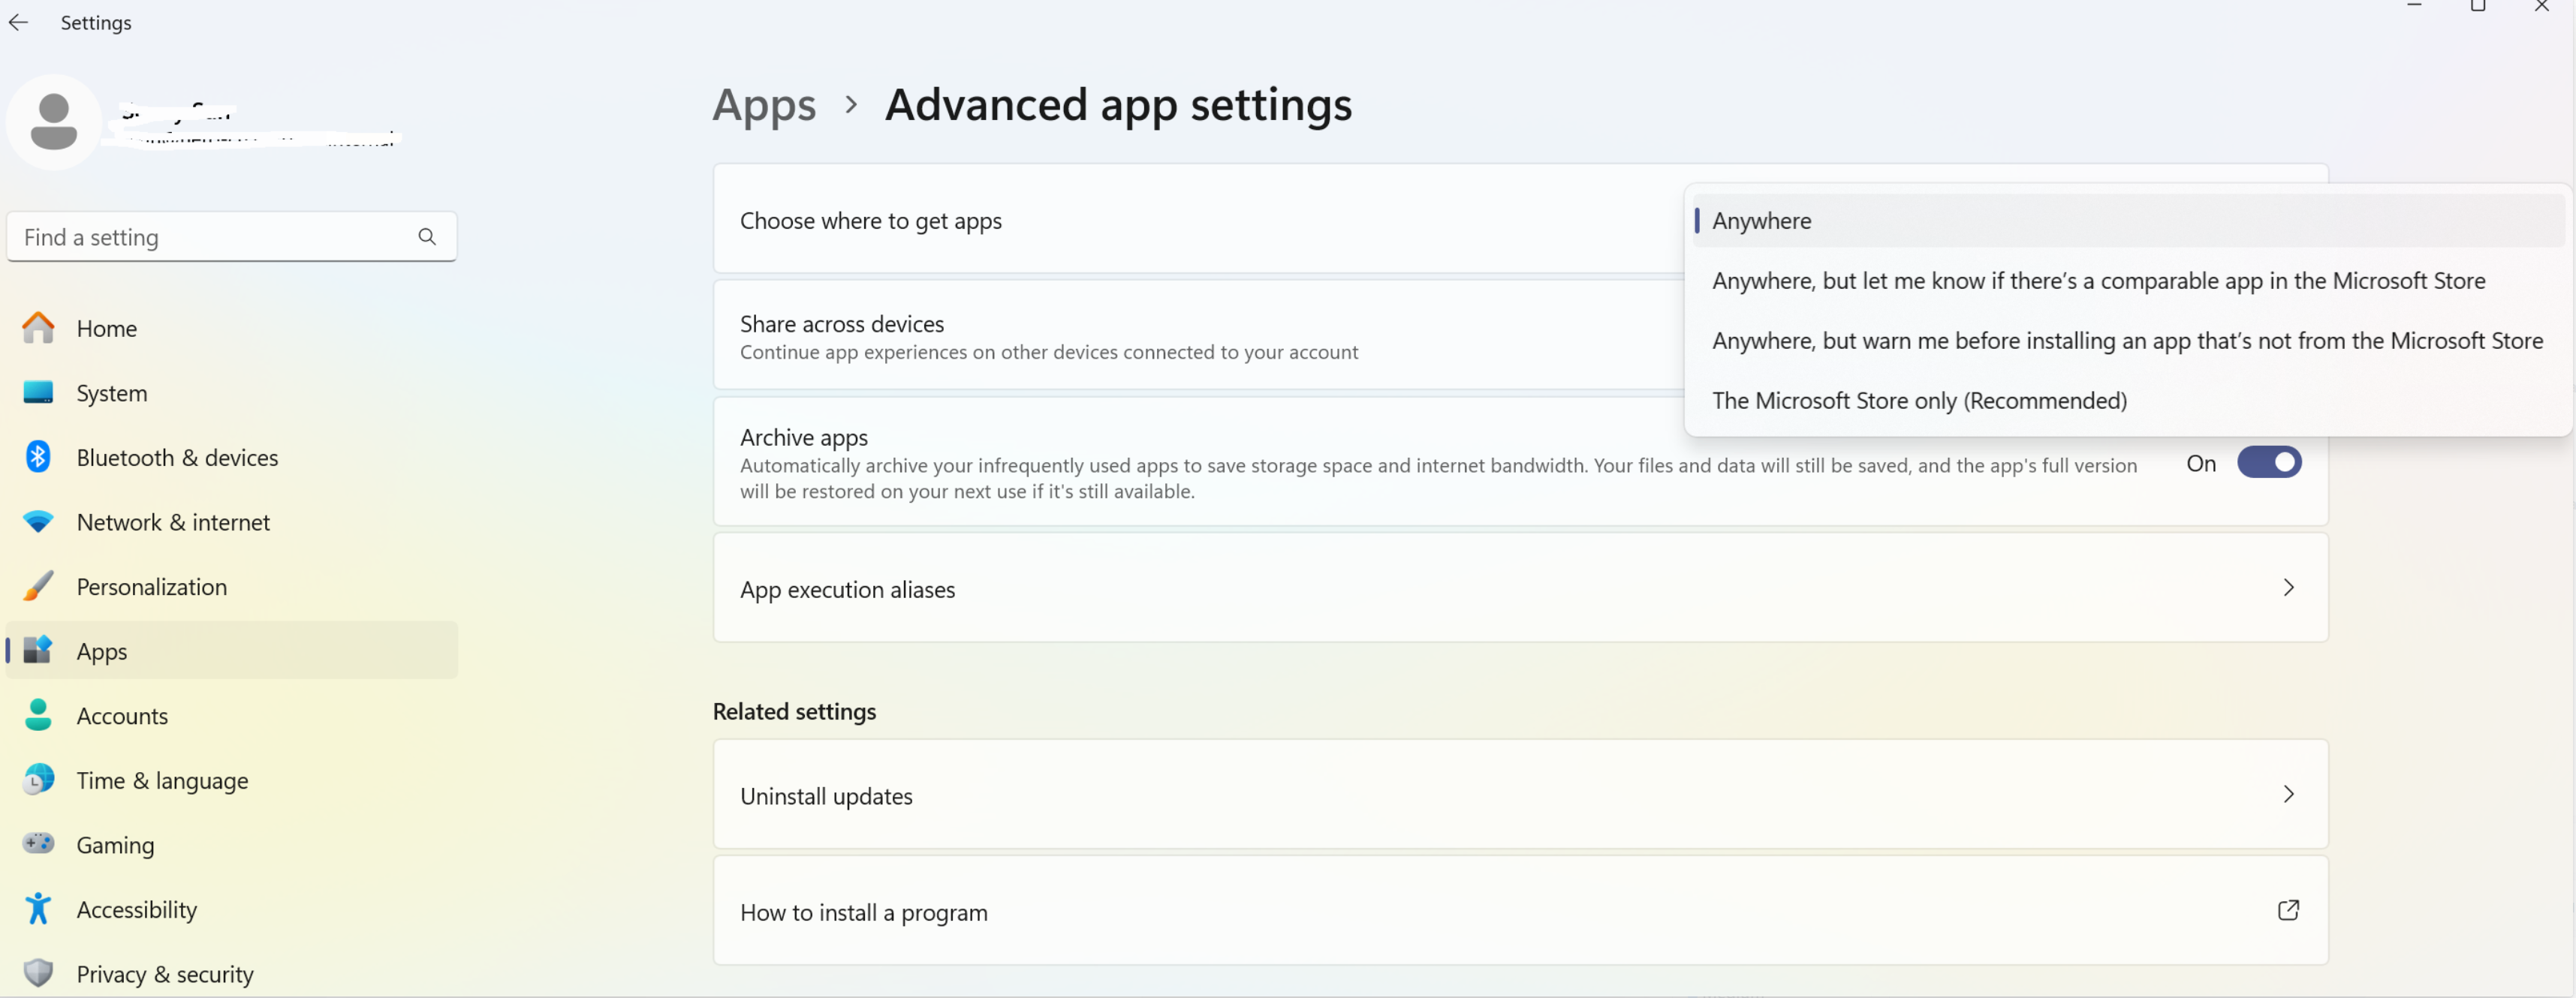Go to Accounts settings section
Screen dimensions: 2576x998
(x=122, y=715)
